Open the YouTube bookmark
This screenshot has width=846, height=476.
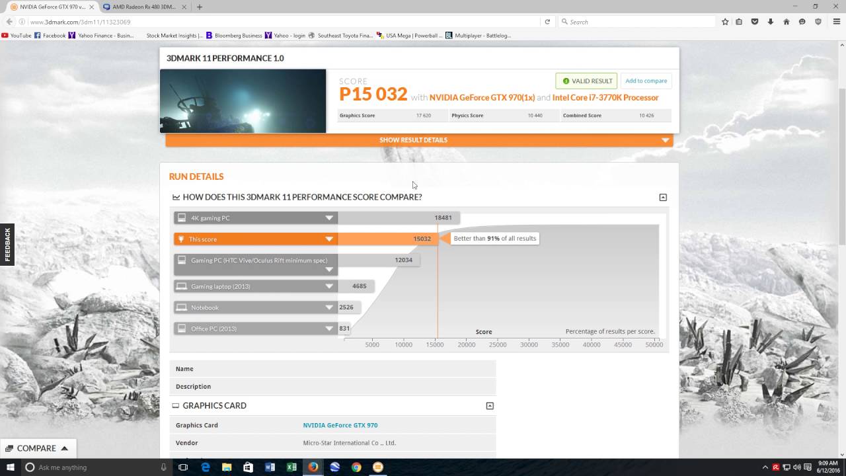pyautogui.click(x=17, y=36)
